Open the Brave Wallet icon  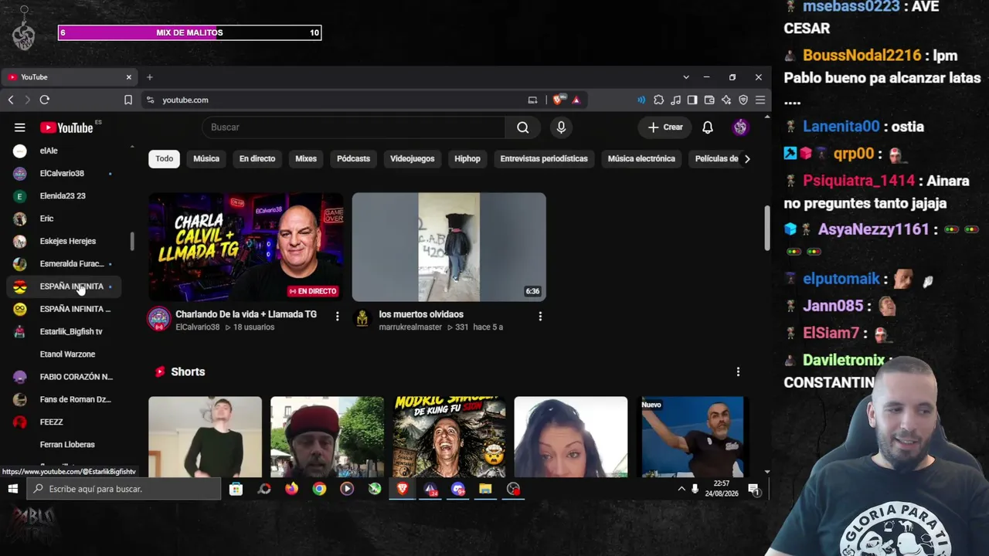click(x=709, y=100)
